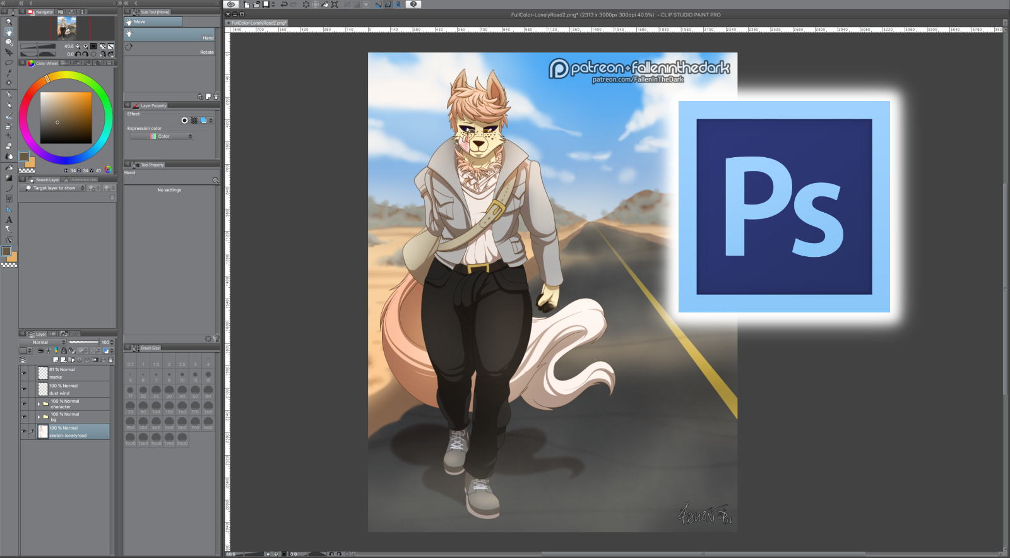Choose the Rotate sub tool

coord(170,49)
